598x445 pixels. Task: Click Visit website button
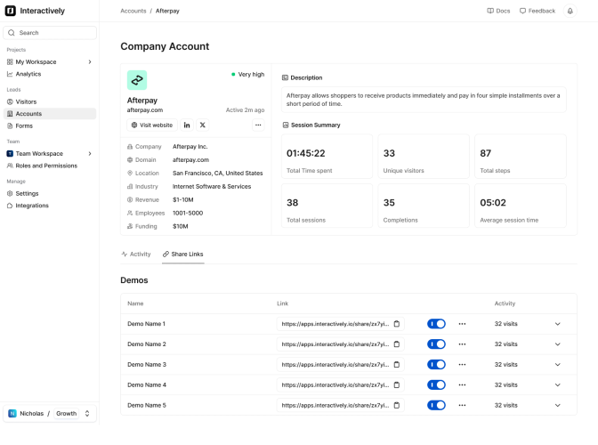(152, 125)
